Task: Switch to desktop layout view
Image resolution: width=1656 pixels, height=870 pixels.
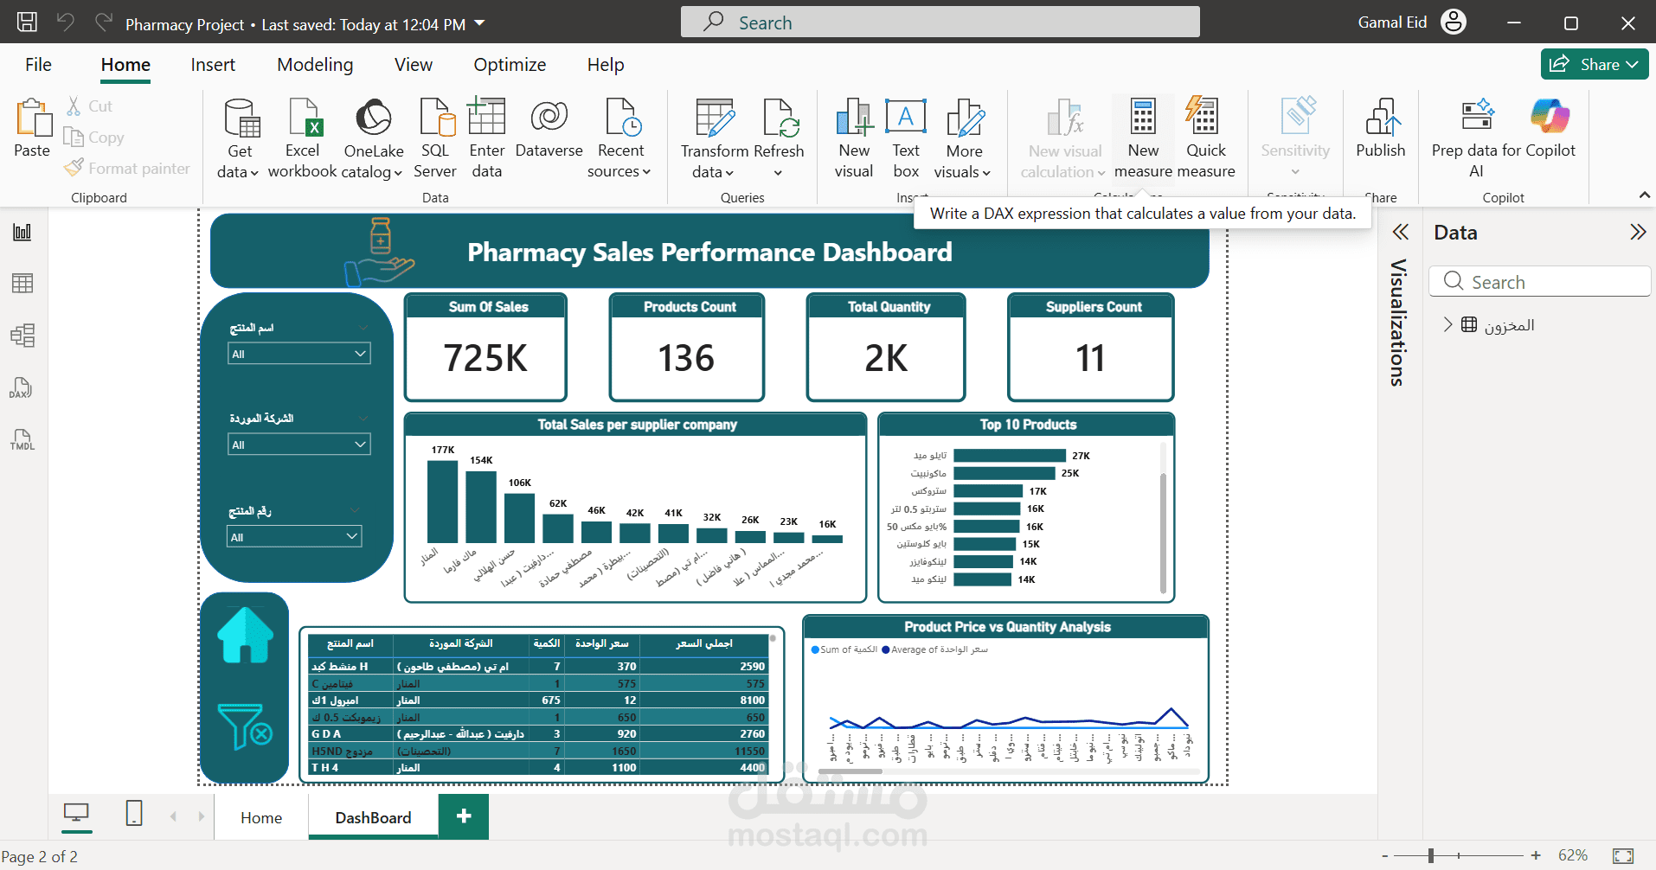Action: (x=76, y=814)
